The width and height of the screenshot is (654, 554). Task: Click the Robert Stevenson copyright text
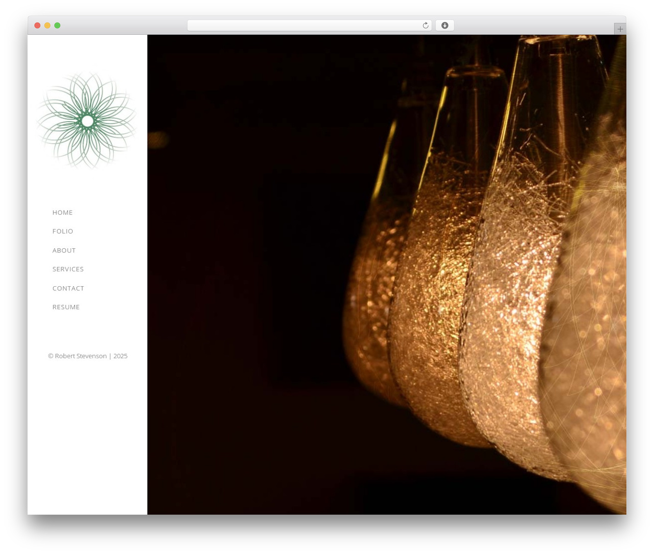pos(87,356)
